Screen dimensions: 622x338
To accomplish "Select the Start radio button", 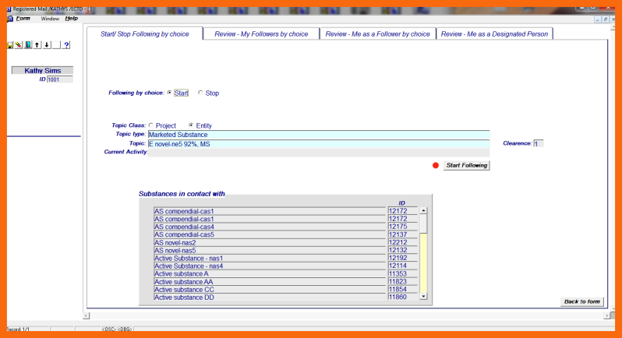I will pos(169,93).
